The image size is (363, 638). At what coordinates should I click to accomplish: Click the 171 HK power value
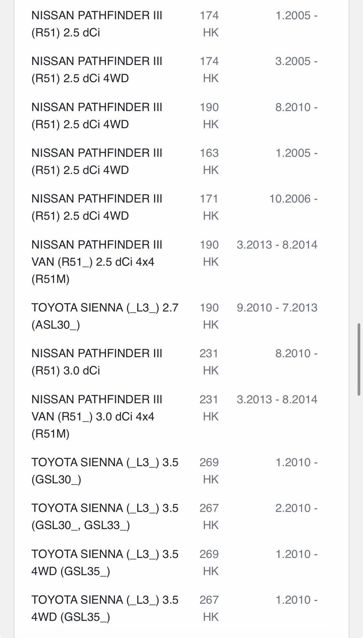coord(209,207)
